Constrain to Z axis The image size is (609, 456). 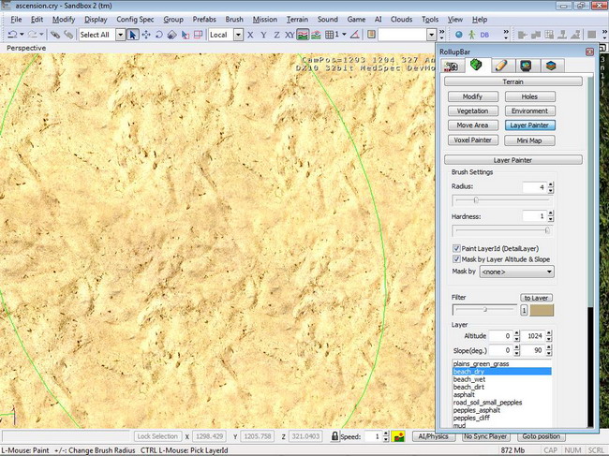click(x=276, y=35)
